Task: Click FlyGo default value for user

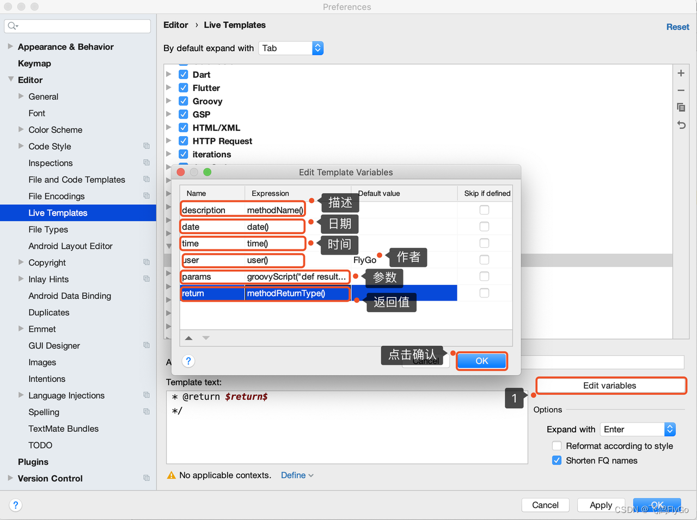Action: click(365, 260)
